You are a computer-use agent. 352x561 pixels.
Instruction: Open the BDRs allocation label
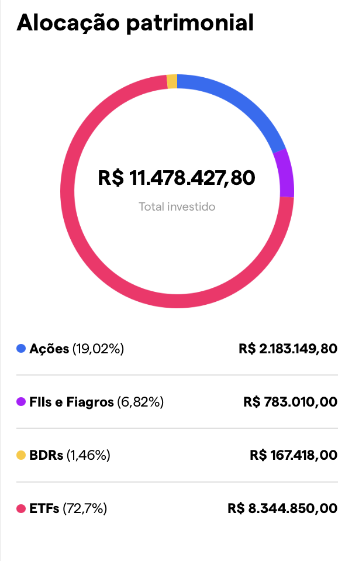click(70, 455)
